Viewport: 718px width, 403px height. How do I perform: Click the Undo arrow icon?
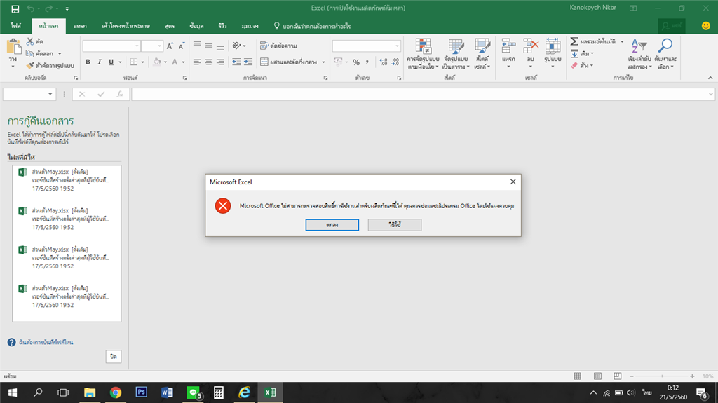[x=31, y=8]
